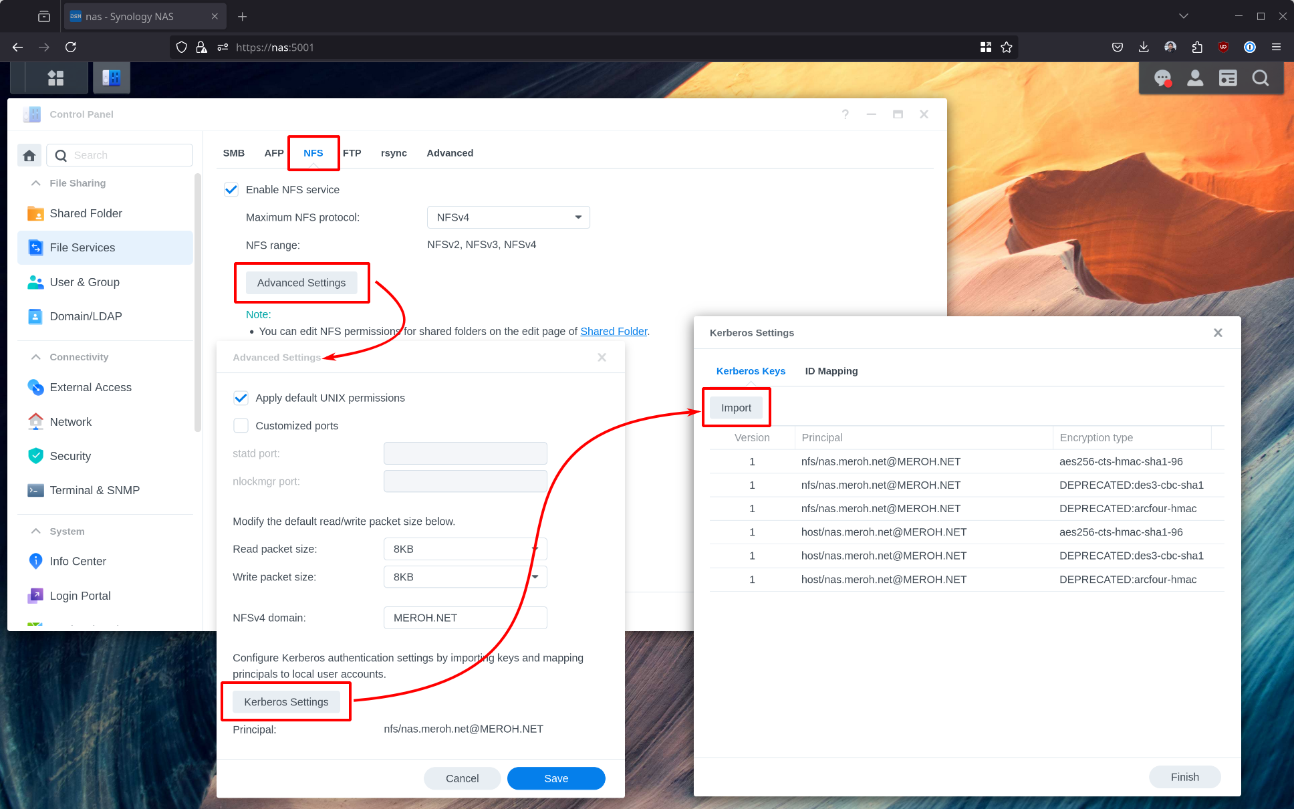Uncheck Apply default UNIX permissions

coord(241,397)
